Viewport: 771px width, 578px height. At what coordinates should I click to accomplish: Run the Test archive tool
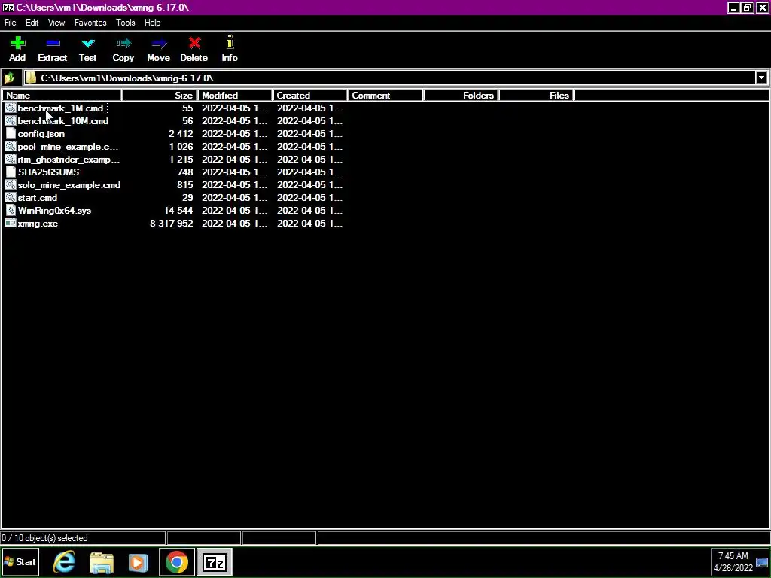(x=87, y=49)
